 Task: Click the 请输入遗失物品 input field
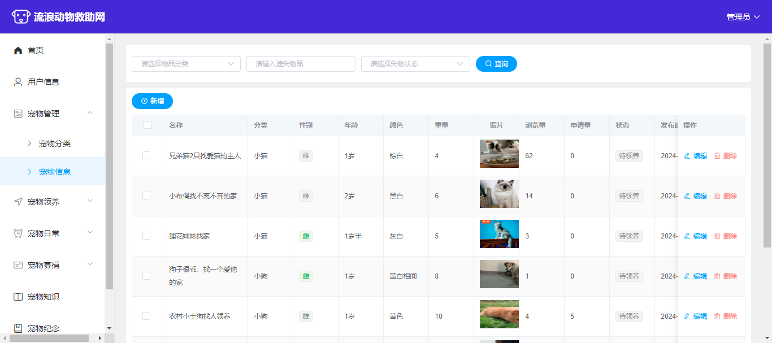click(x=301, y=64)
